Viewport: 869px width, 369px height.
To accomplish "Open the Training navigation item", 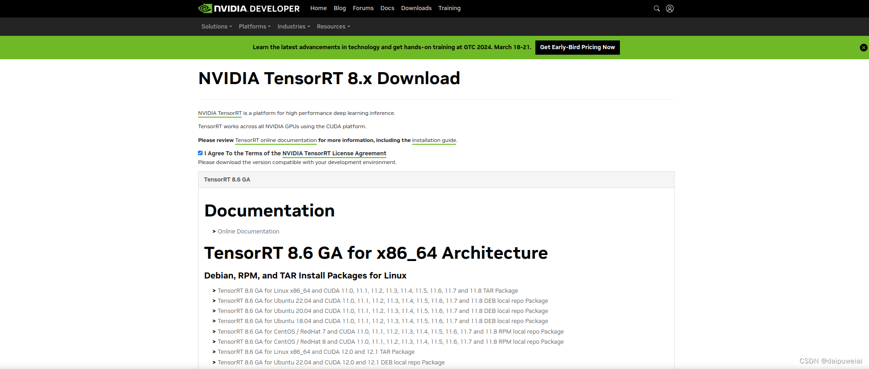I will click(x=449, y=8).
